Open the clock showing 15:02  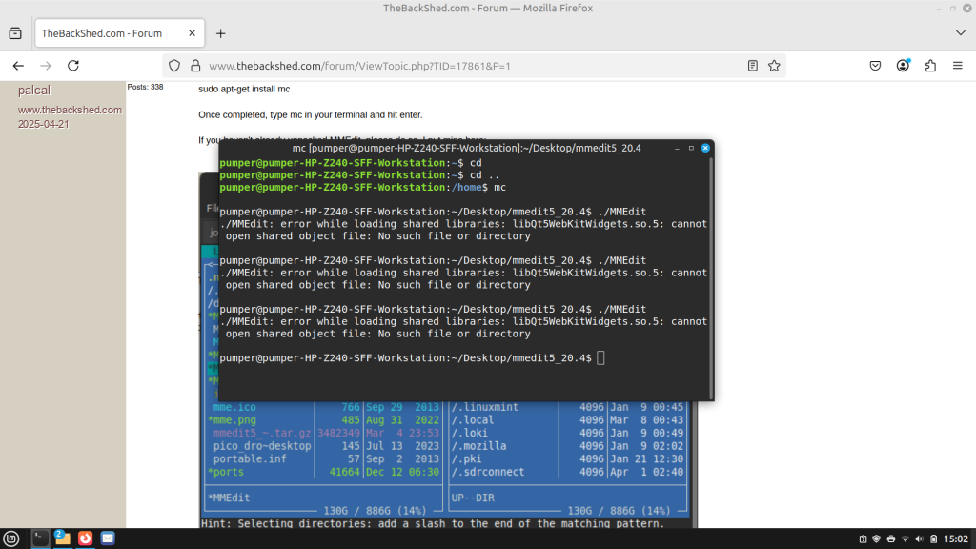[955, 539]
